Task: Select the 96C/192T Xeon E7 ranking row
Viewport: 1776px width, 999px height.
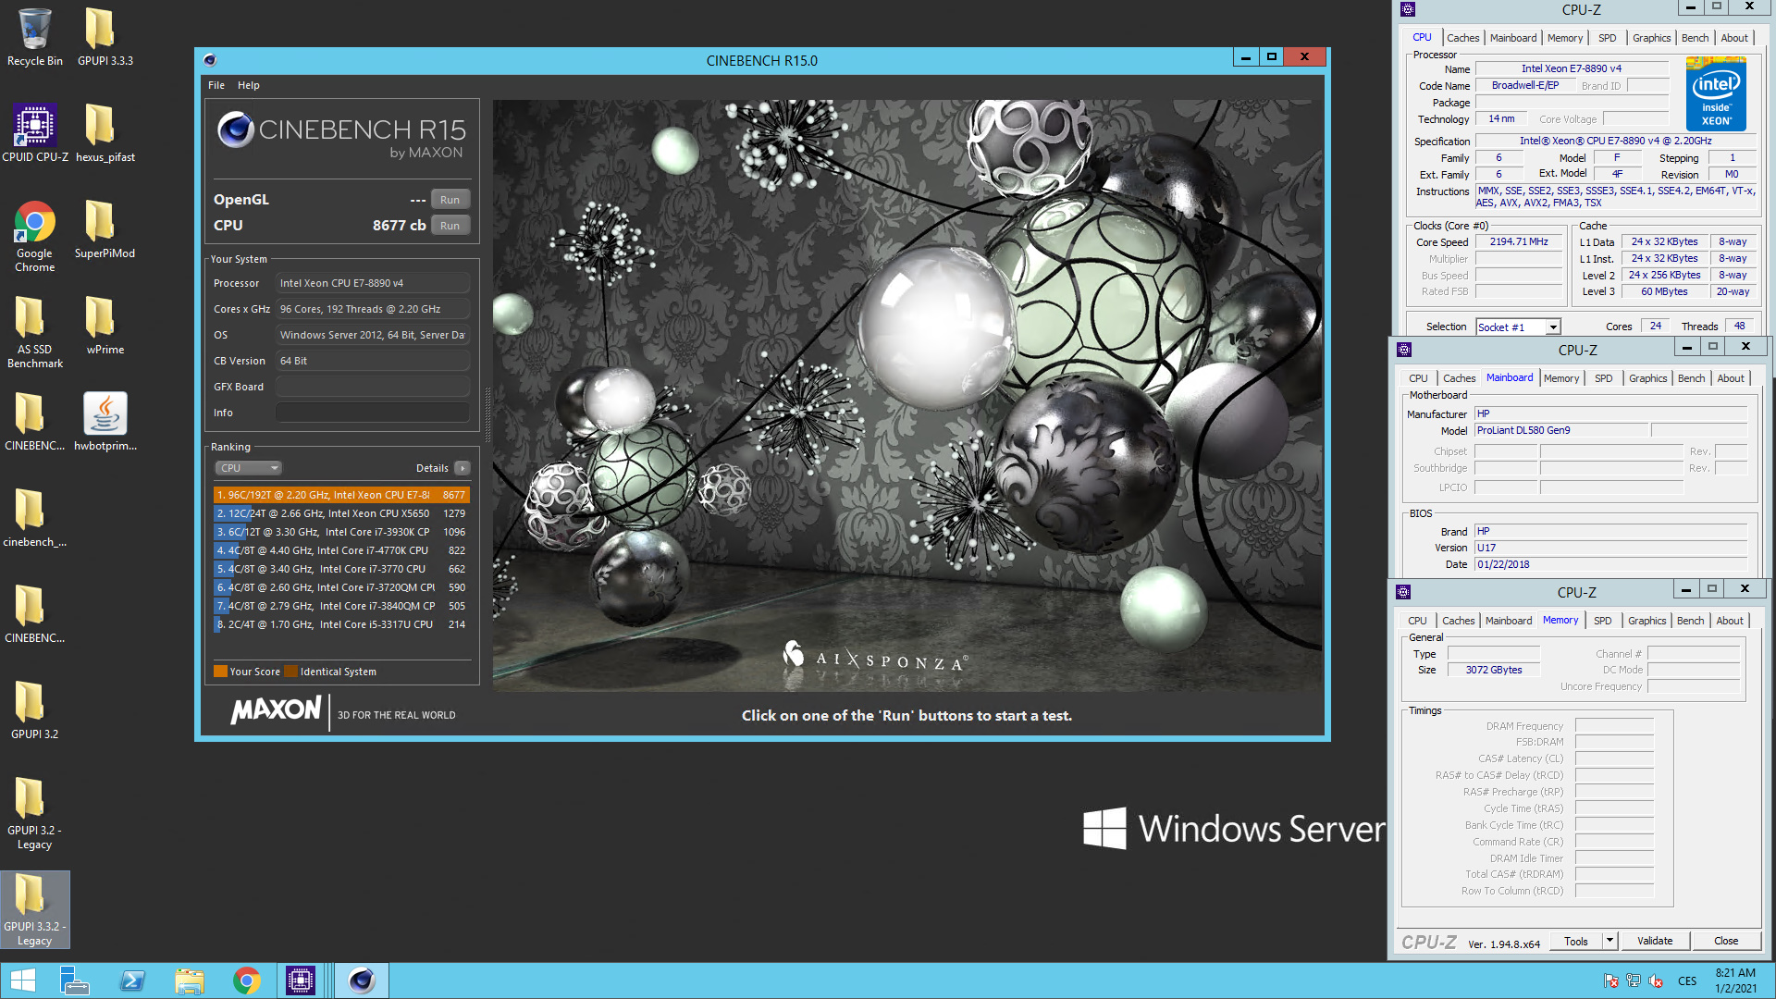Action: 341,495
